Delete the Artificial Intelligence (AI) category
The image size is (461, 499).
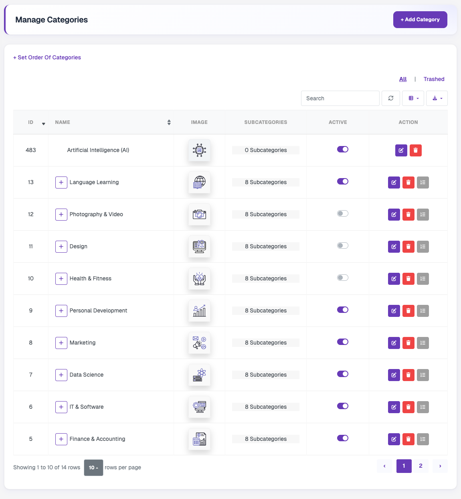click(x=416, y=150)
